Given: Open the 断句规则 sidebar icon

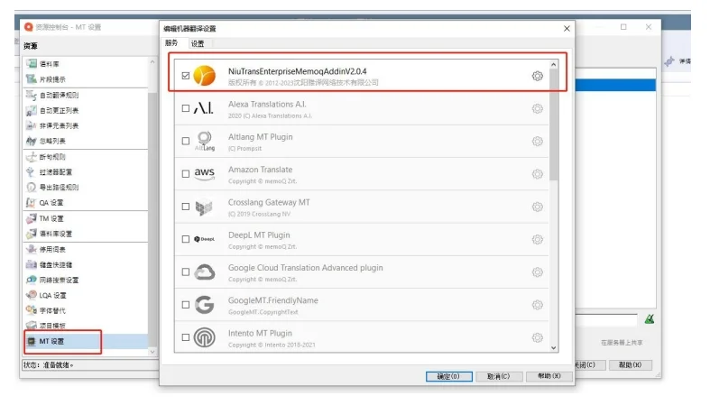Looking at the screenshot, I should (32, 157).
